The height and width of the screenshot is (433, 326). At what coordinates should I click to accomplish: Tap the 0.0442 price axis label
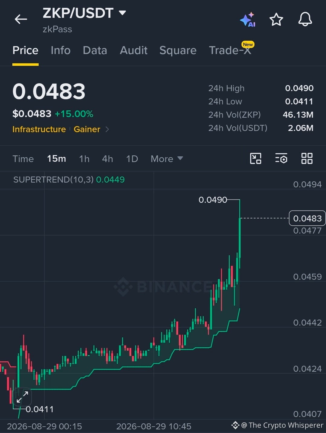307,323
